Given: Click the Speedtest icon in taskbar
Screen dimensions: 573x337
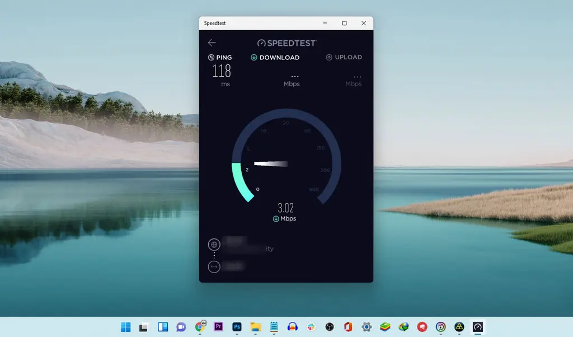Looking at the screenshot, I should (x=478, y=327).
